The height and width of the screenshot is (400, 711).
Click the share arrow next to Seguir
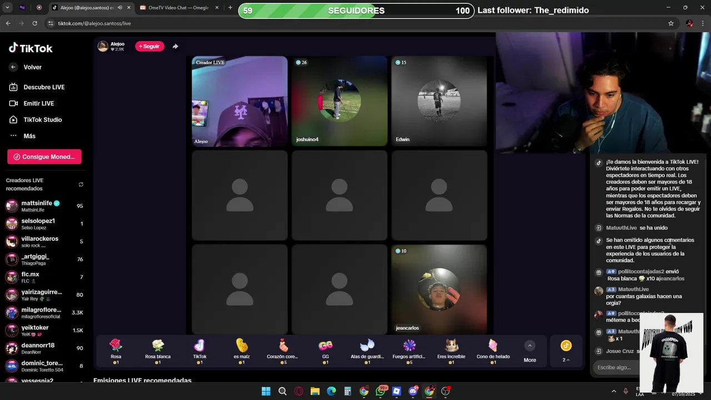(176, 46)
